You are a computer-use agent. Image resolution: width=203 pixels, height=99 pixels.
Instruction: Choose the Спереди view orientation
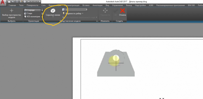point(32,10)
